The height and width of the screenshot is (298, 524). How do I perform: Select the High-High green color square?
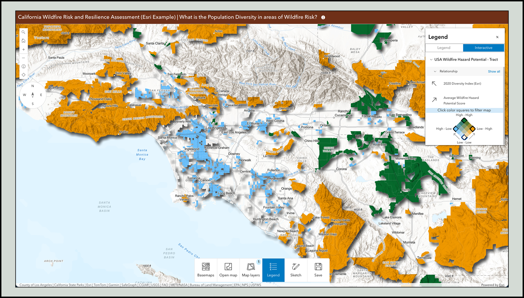pos(464,120)
